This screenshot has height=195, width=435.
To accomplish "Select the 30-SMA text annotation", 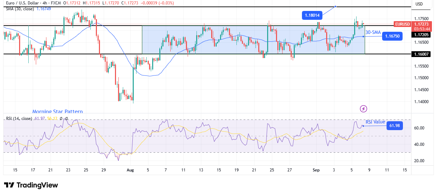I will [x=373, y=32].
